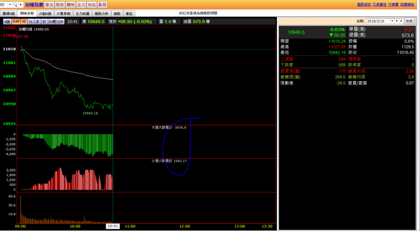This screenshot has height=231, width=420.
Task: Click the 昨收 value 11018.45
Action: point(405,52)
